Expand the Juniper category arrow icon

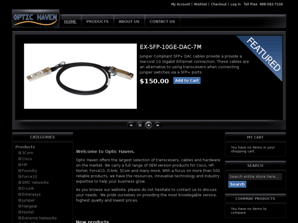(x=20, y=200)
